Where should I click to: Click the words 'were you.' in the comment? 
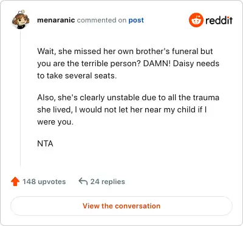pyautogui.click(x=55, y=122)
